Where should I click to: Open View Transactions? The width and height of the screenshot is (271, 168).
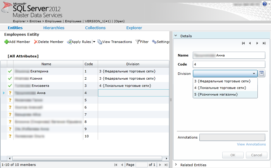click(115, 42)
